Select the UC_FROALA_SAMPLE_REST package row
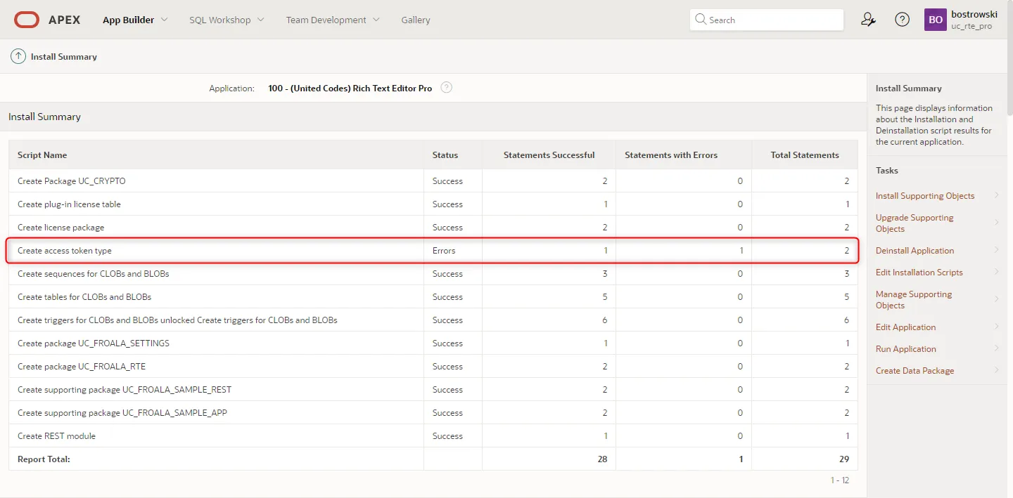Image resolution: width=1013 pixels, height=498 pixels. [433, 390]
